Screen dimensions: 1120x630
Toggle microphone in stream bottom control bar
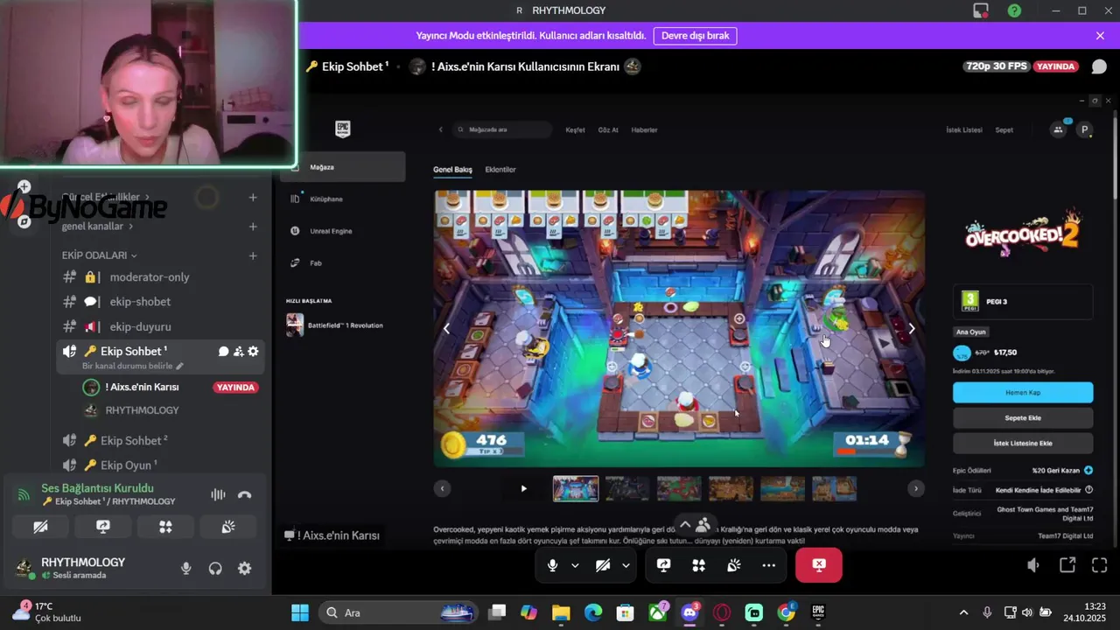(552, 565)
